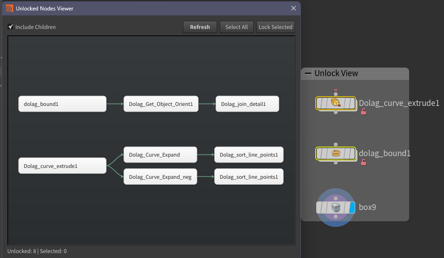Close the Unlocked Nodes Viewer window
Image resolution: width=444 pixels, height=258 pixels.
[x=294, y=8]
